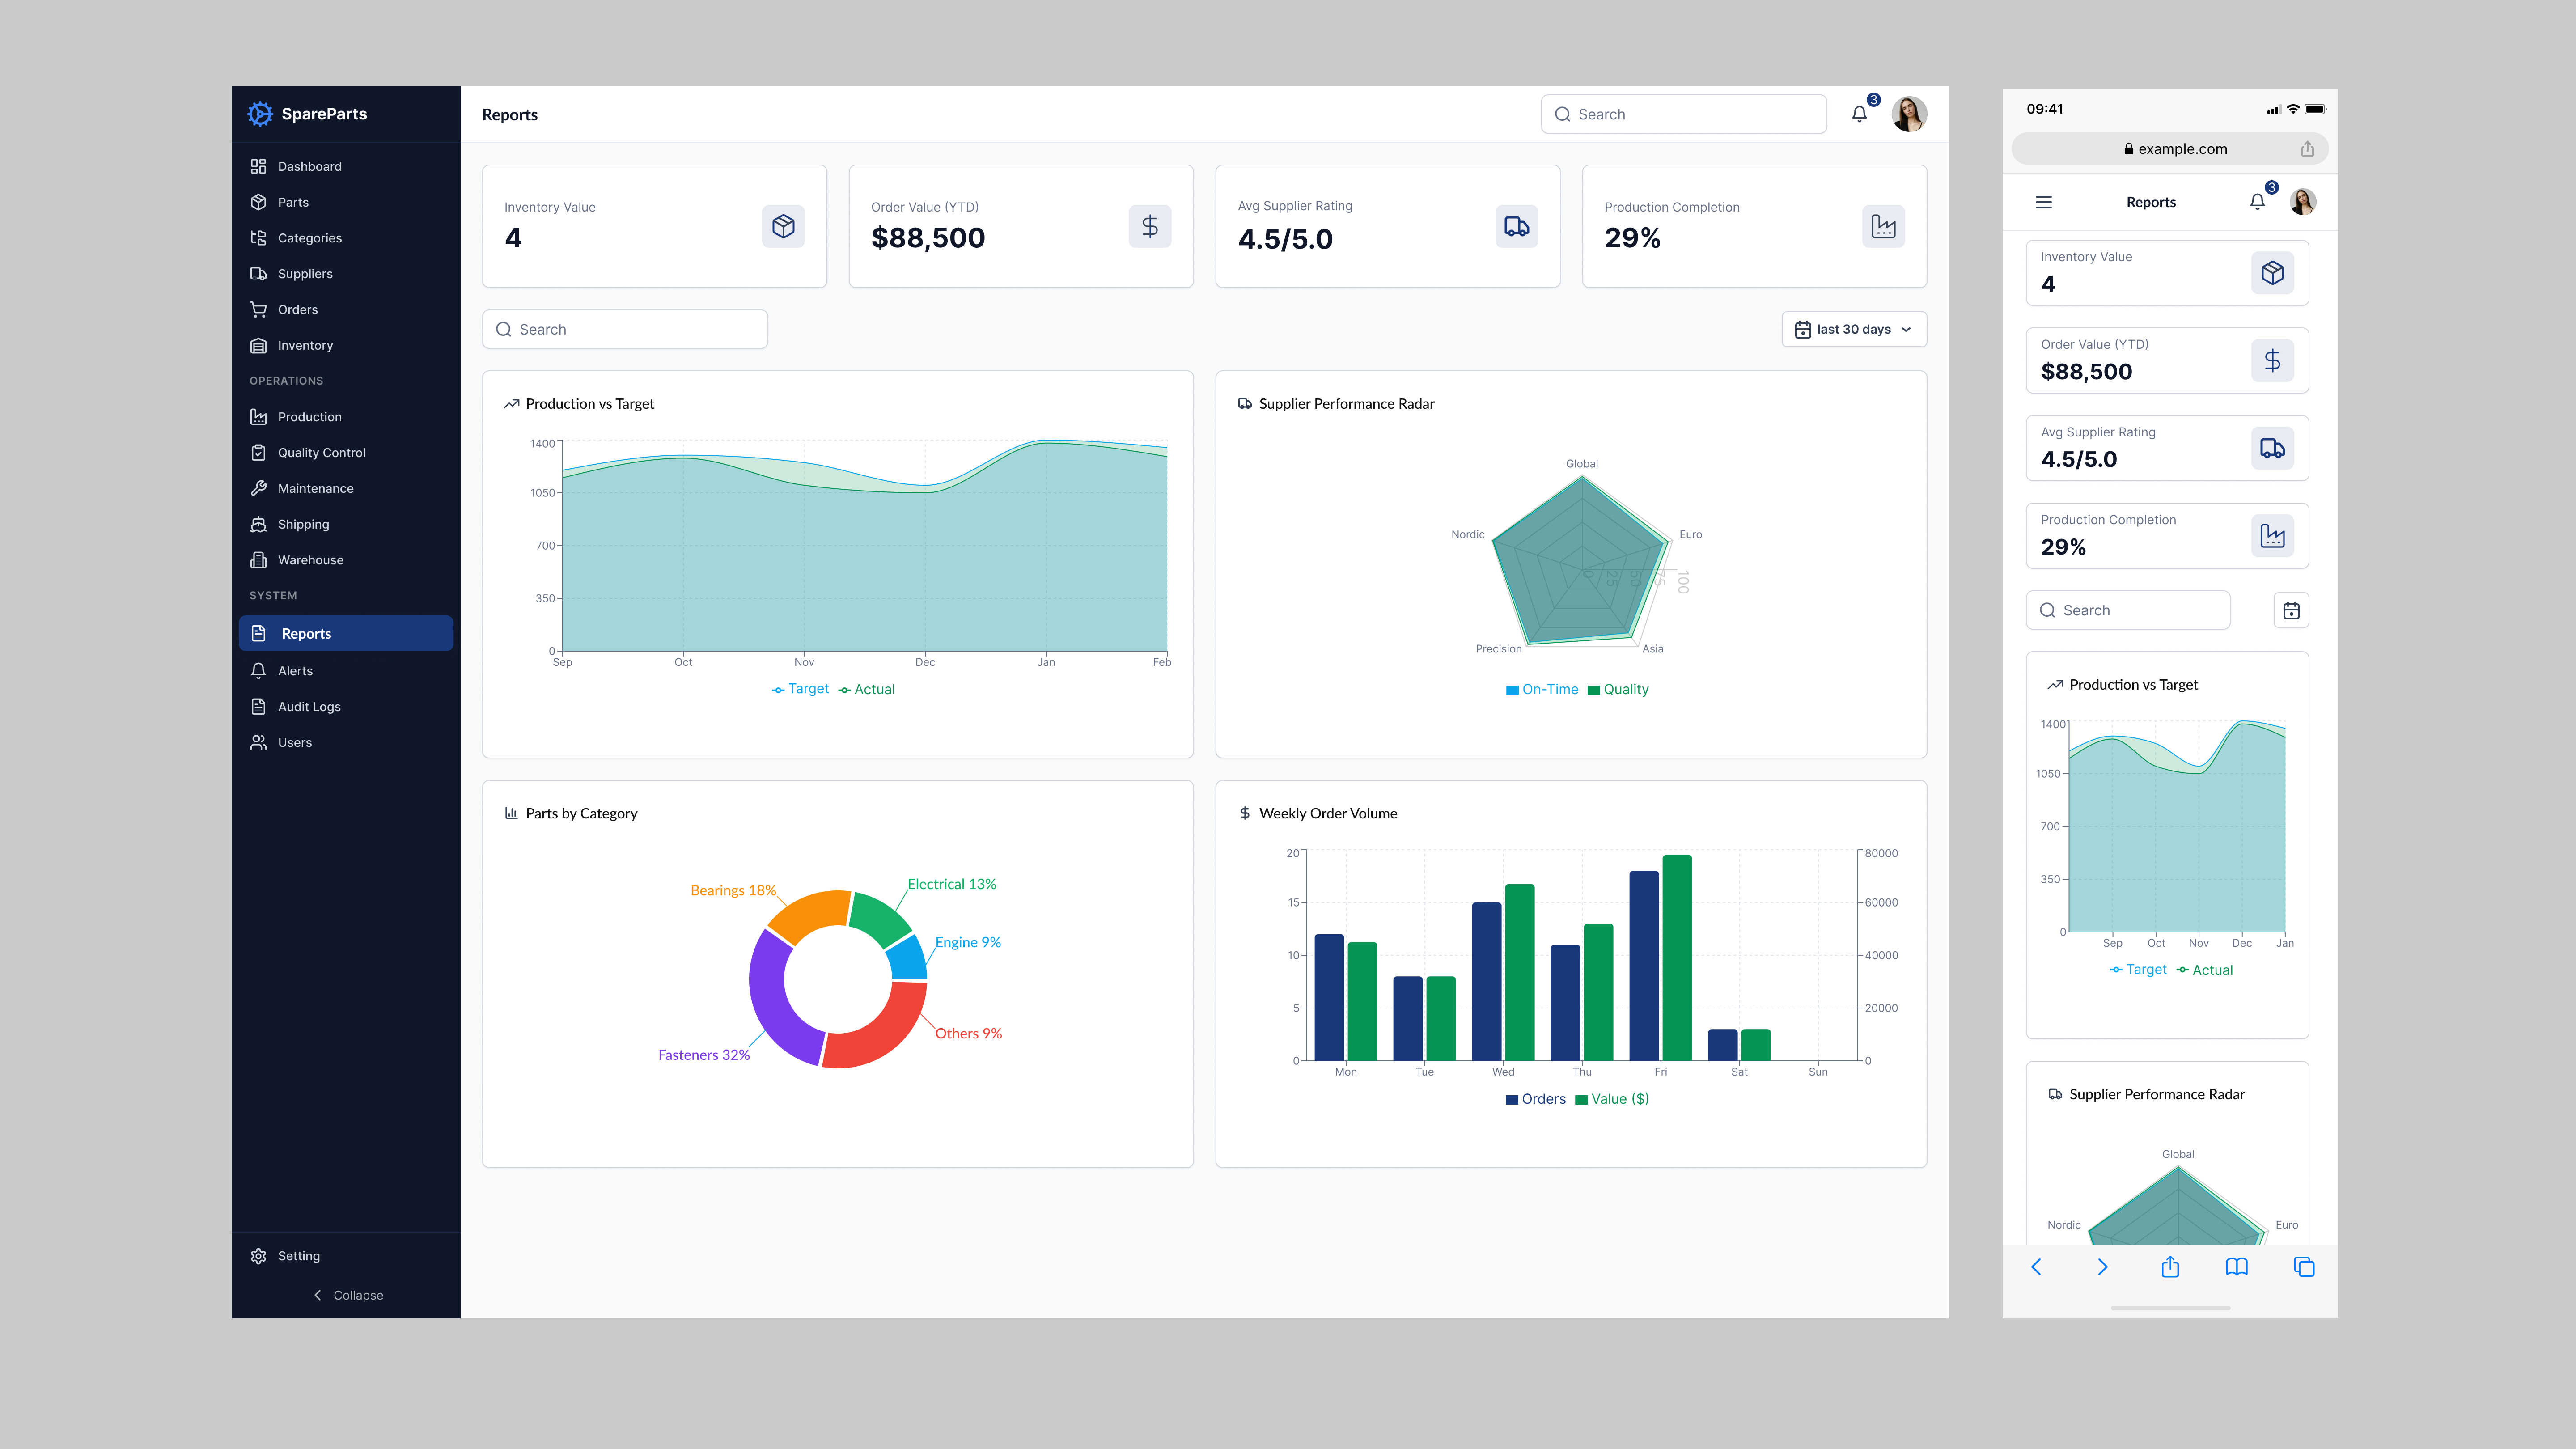Viewport: 2576px width, 1449px height.
Task: Click the Weekly Order Volume dollar icon
Action: tap(1245, 813)
